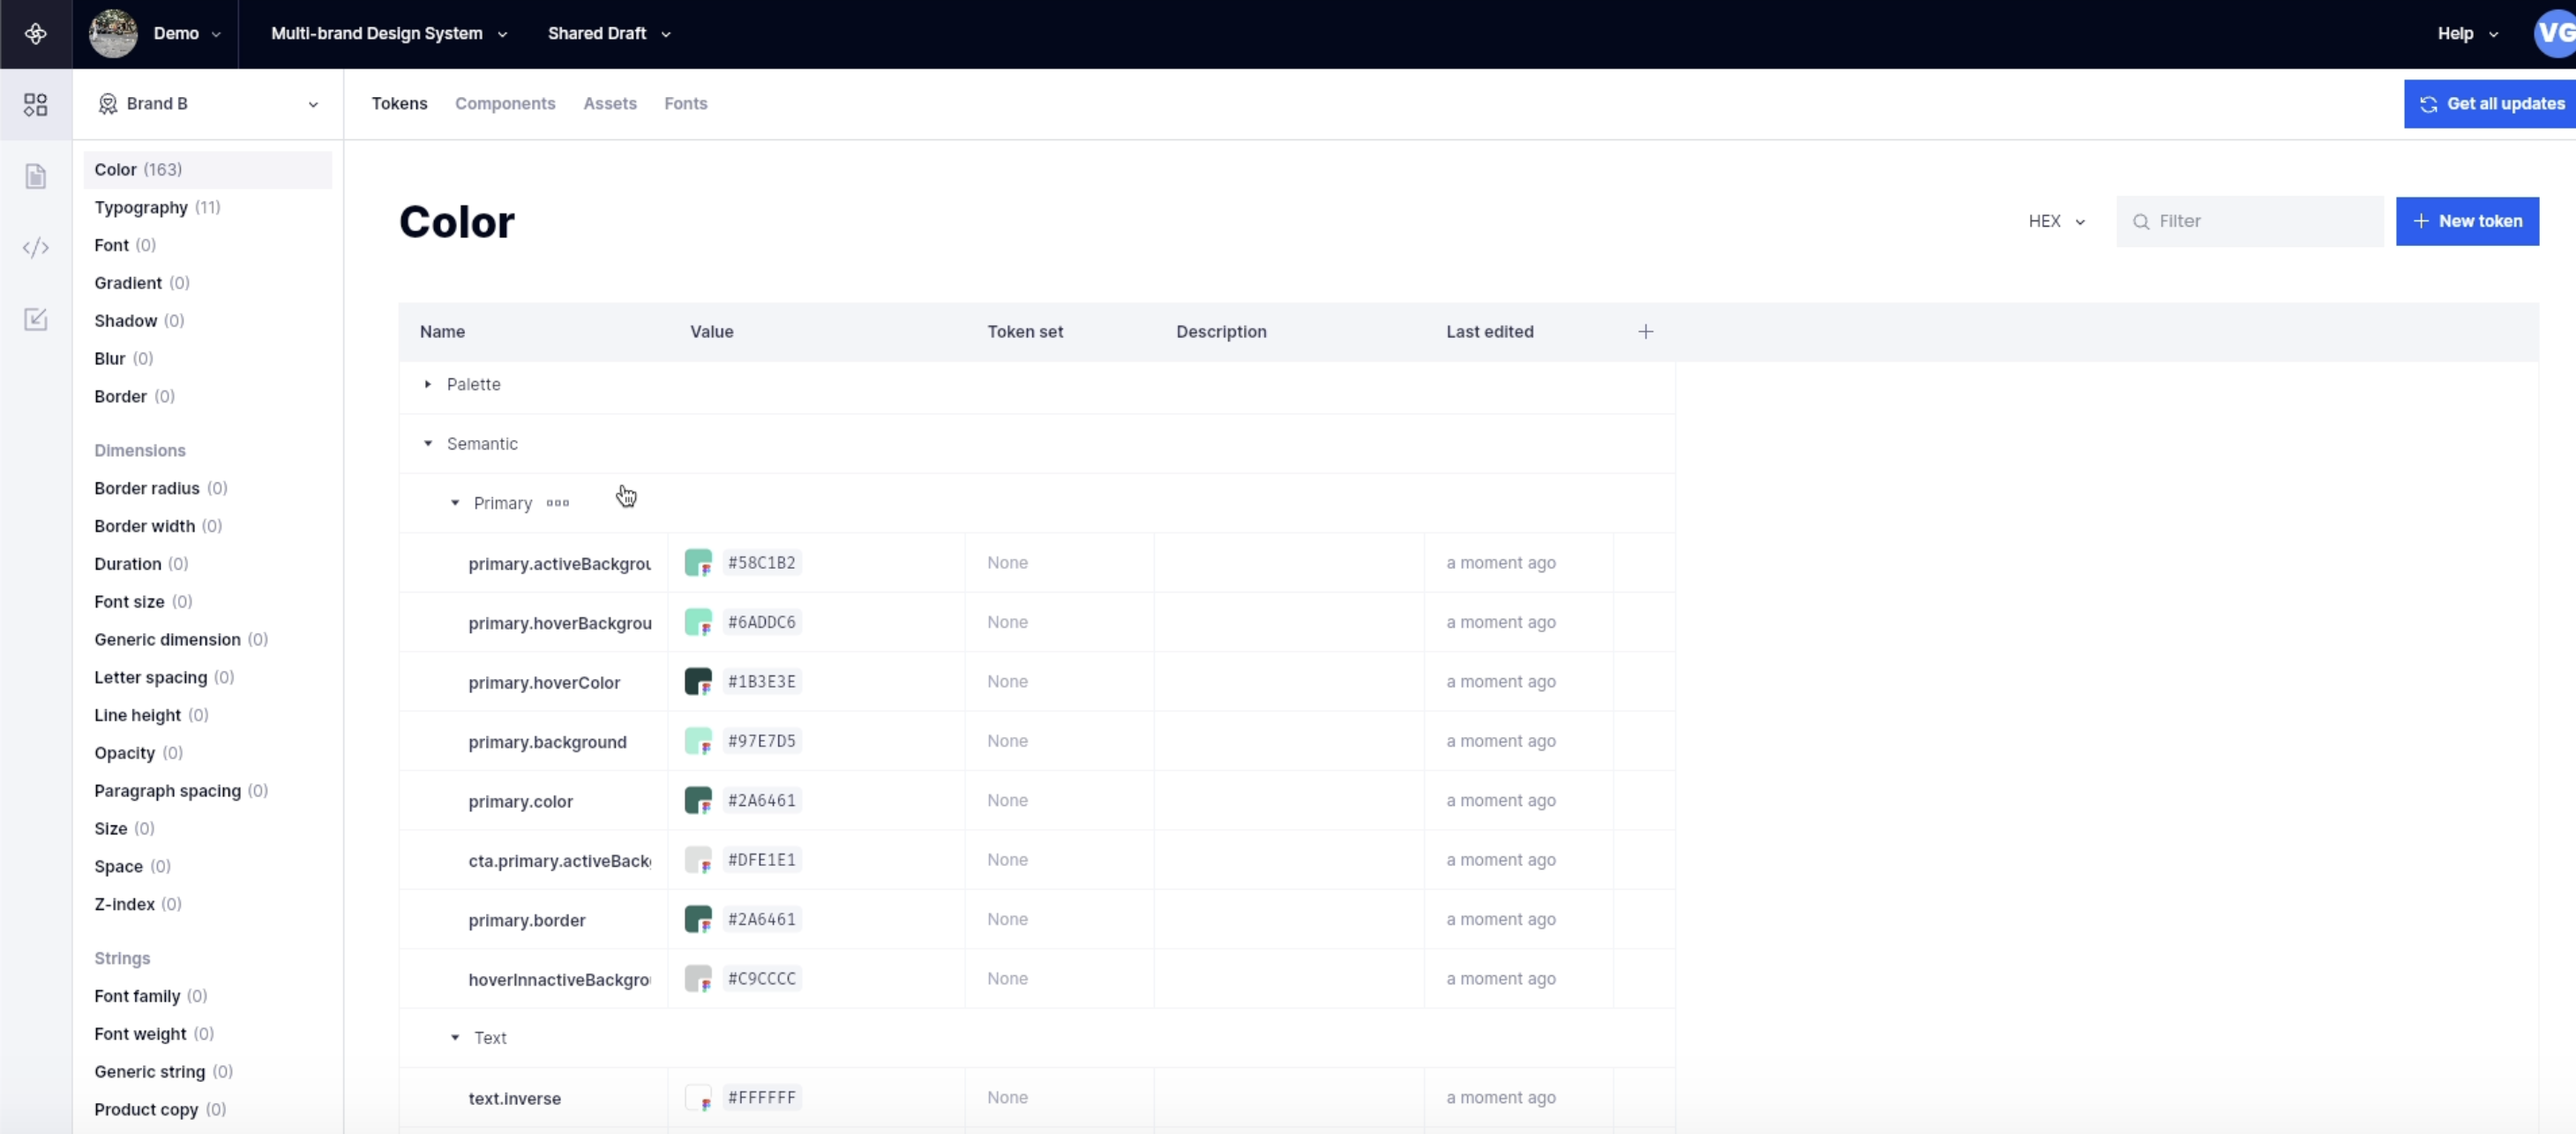Expand the Palette token group
Image resolution: width=2576 pixels, height=1134 pixels.
[x=428, y=384]
